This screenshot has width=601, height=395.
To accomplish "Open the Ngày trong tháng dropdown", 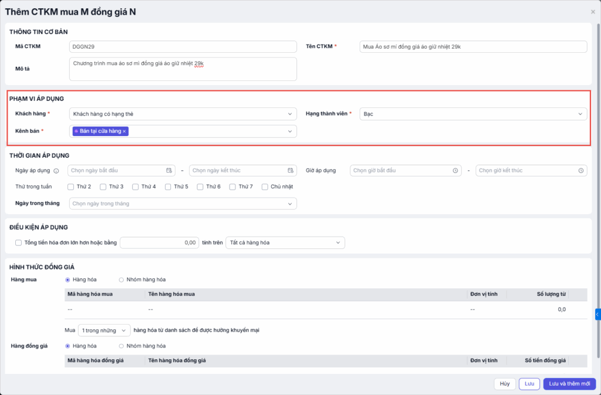I will (183, 204).
